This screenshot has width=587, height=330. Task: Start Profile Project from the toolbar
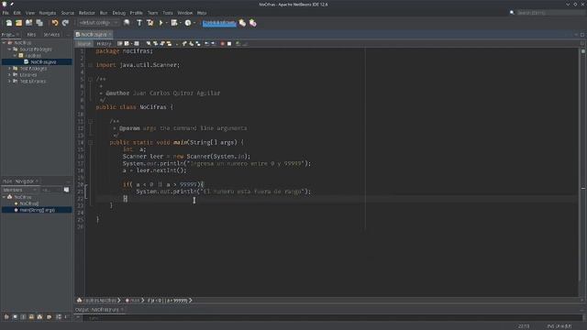click(188, 23)
